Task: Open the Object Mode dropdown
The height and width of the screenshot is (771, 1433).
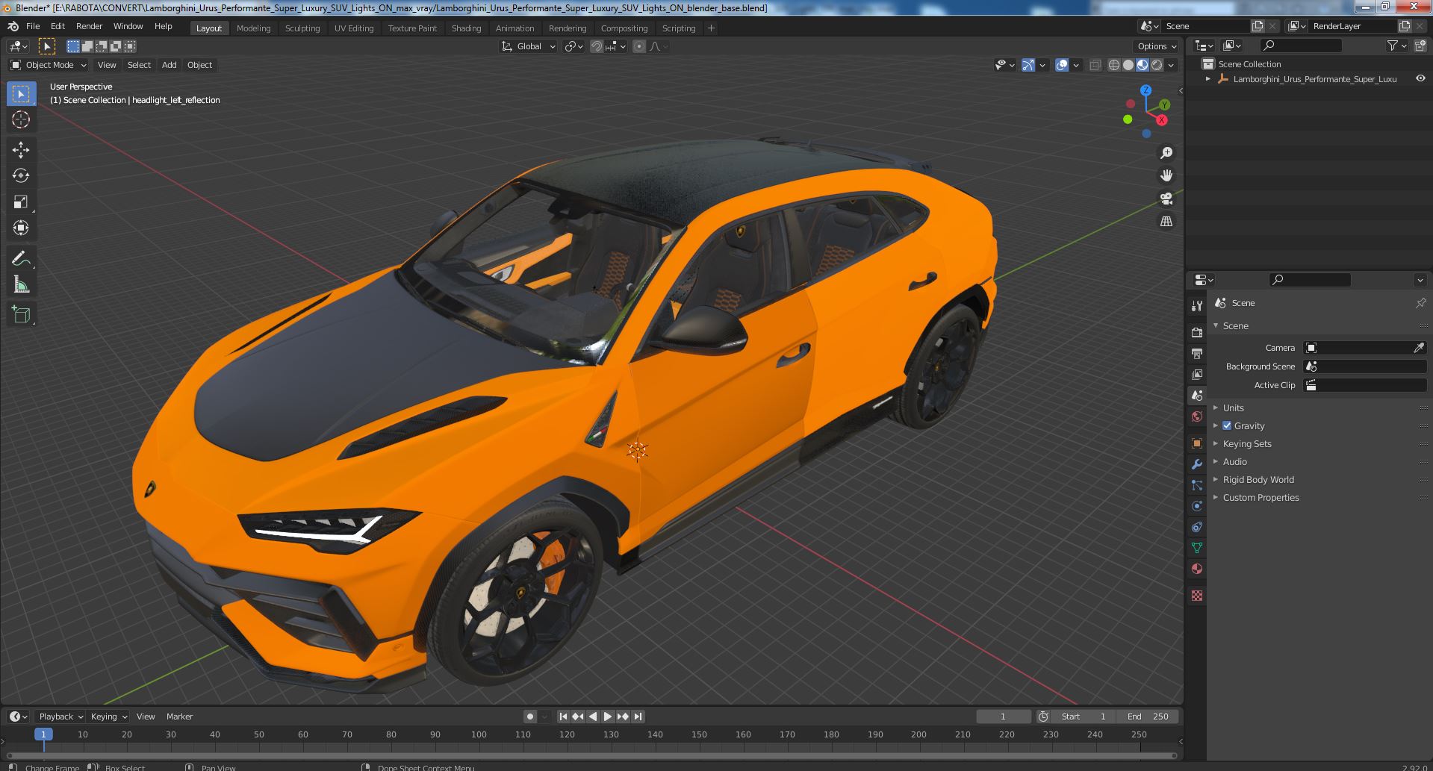Action: click(49, 65)
